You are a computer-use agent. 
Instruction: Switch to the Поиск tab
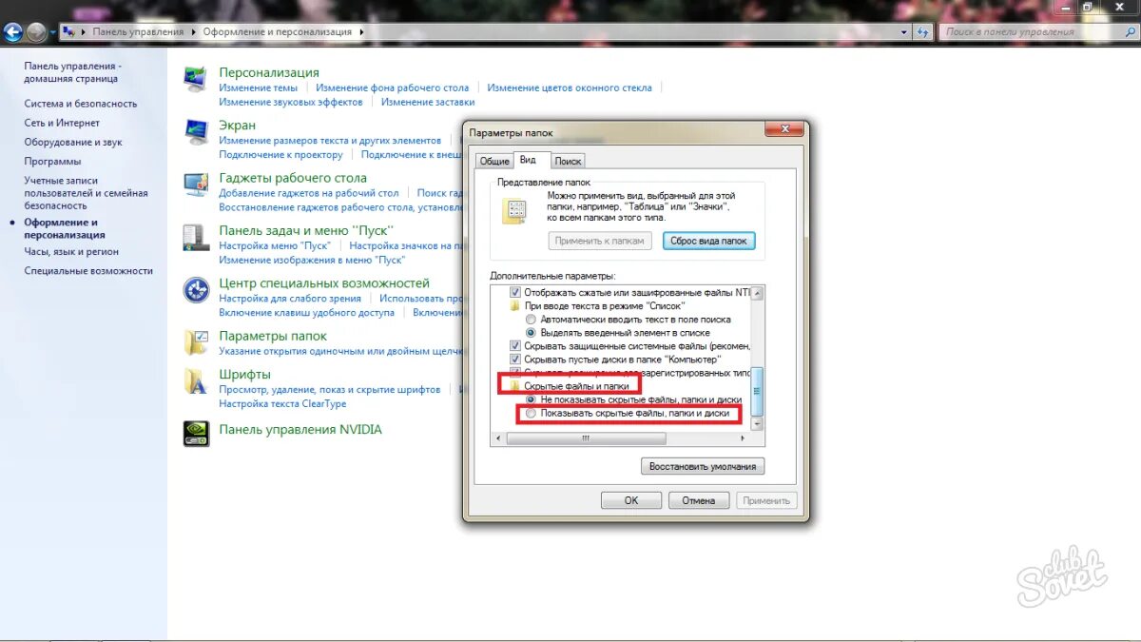[568, 162]
